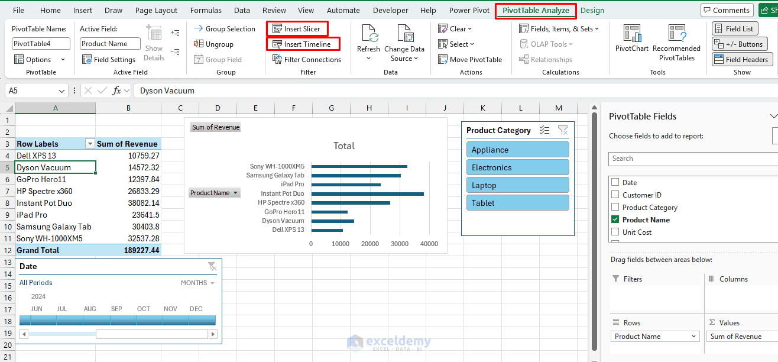
Task: Check the Date field checkbox
Action: click(x=615, y=183)
